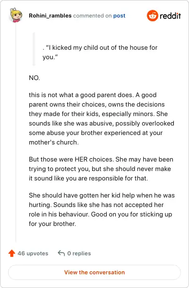Click the reddit wordmark text logo
Image resolution: width=189 pixels, height=288 pixels.
pos(170,16)
